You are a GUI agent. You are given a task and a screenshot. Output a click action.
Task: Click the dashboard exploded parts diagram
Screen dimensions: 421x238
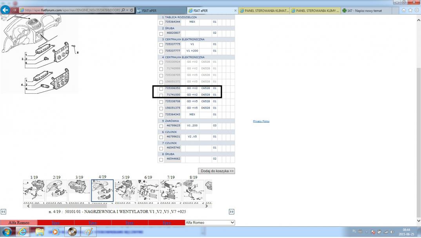40,54
